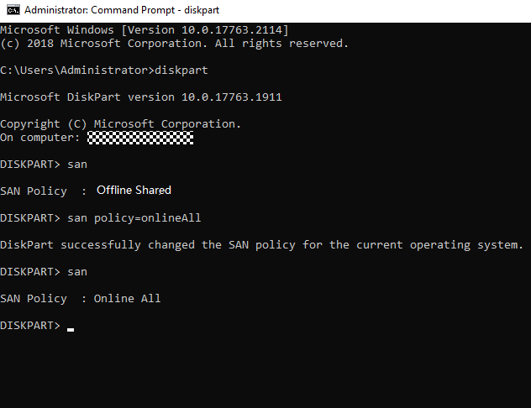
Task: Click the DiskPart version 10.0.17763.1911 line
Action: click(141, 97)
